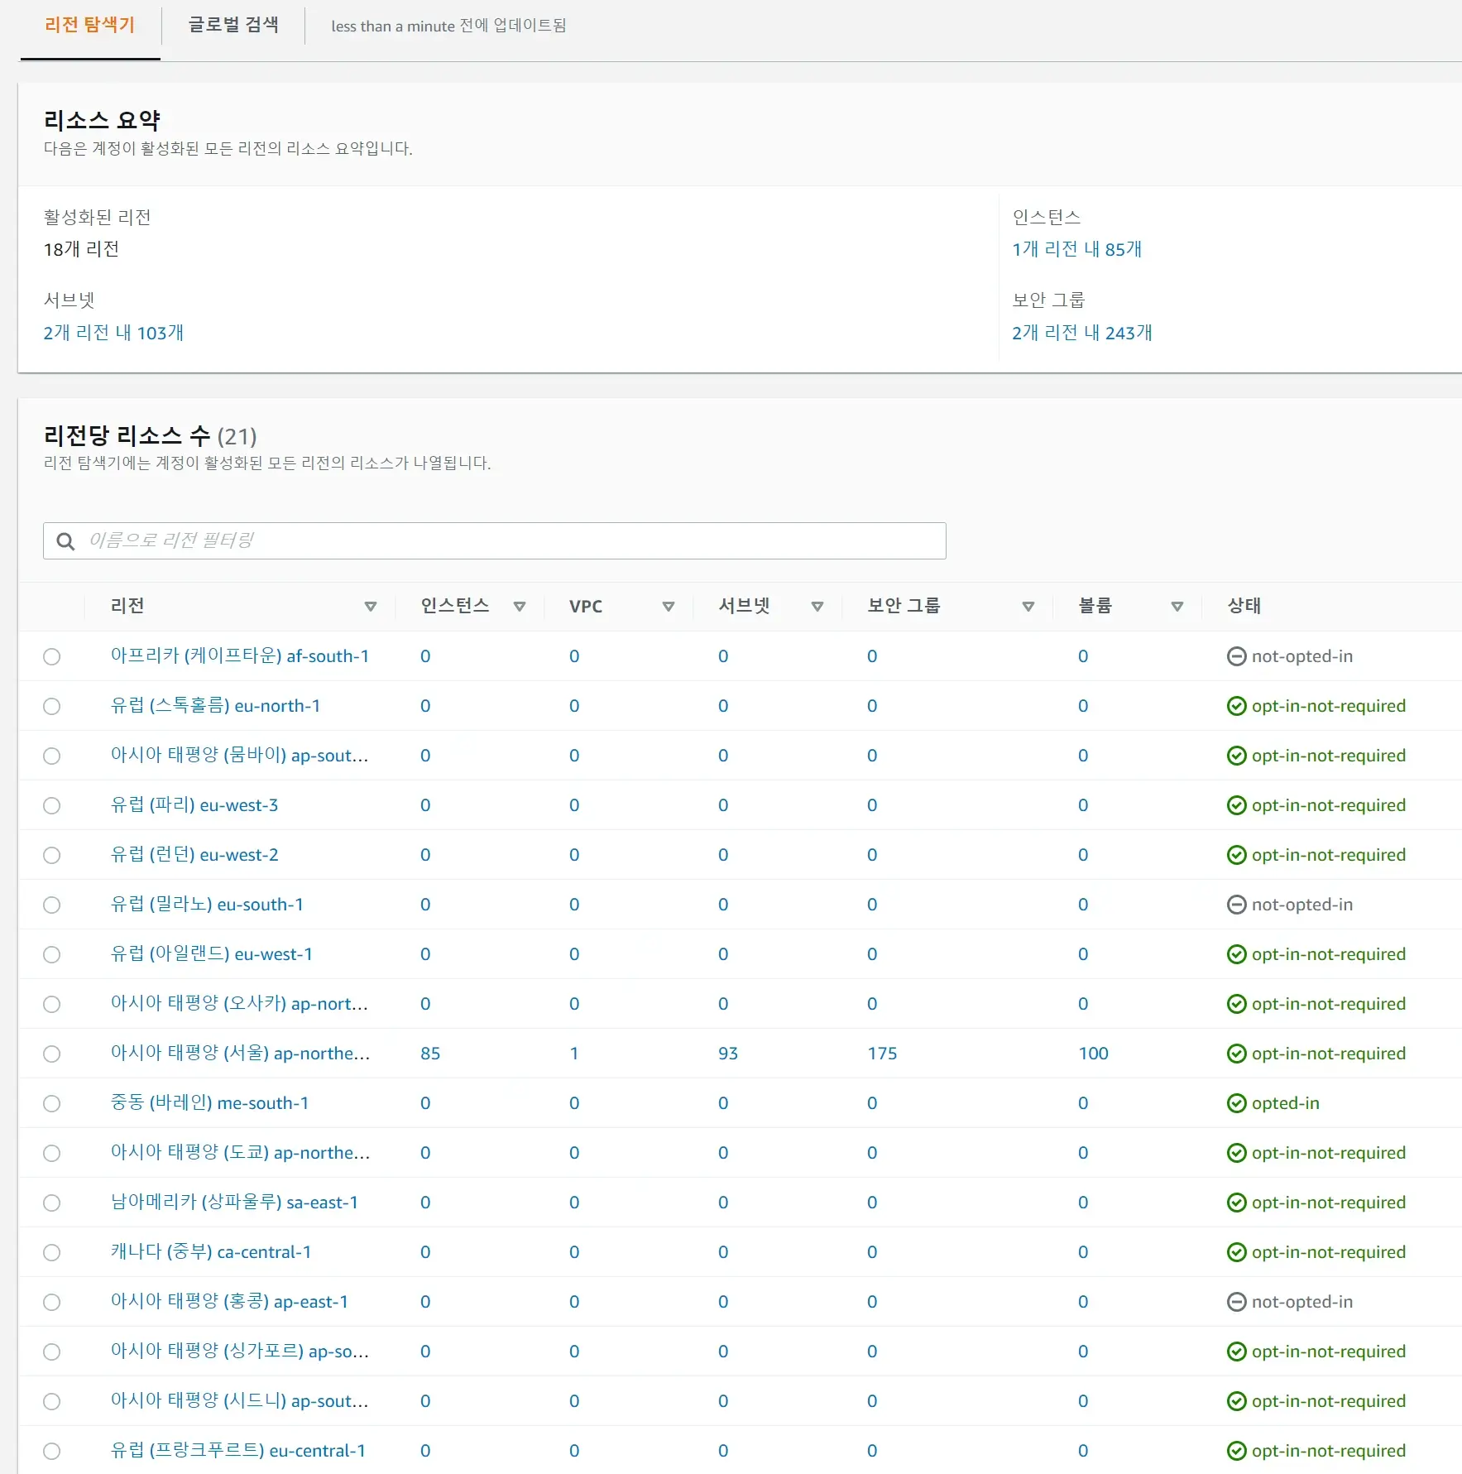Click the not-opted-in status icon for af-south-1
This screenshot has height=1474, width=1462.
point(1236,656)
